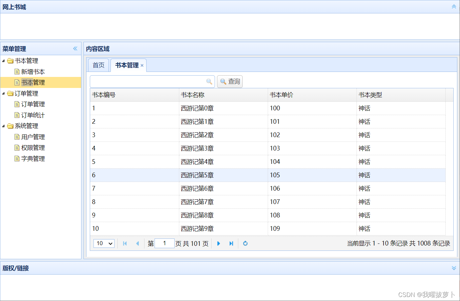Screen dimensions: 460x301
Task: Collapse the 书本管理 tree node
Action: pyautogui.click(x=3, y=61)
